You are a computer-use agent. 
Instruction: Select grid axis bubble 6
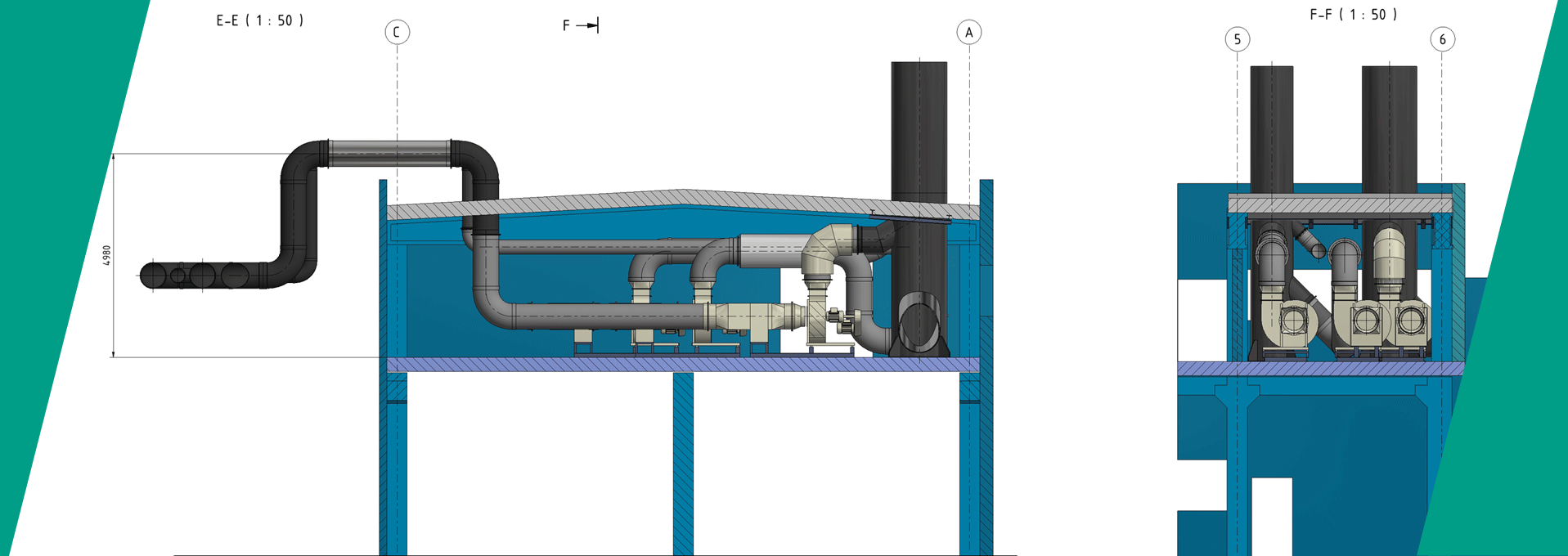(x=1443, y=39)
